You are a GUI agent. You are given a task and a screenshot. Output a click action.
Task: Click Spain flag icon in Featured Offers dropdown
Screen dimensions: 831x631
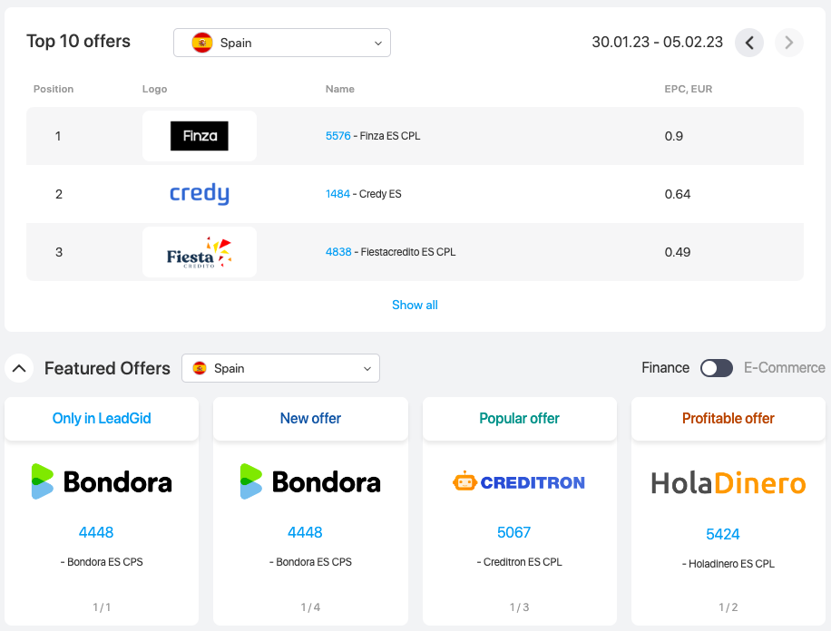(200, 368)
